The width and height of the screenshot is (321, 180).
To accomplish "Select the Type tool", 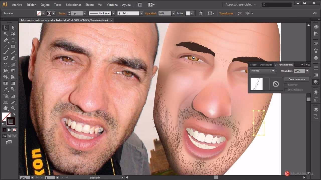I will coord(13,40).
